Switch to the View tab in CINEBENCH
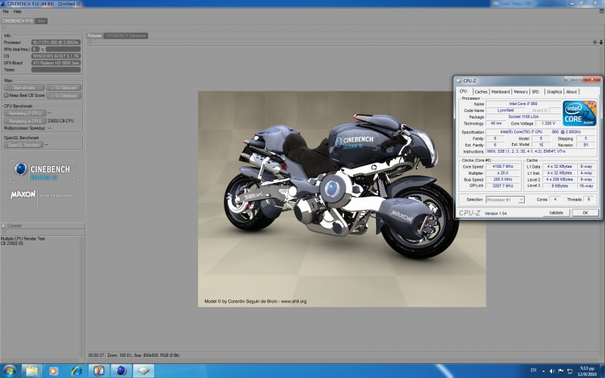 coord(41,21)
